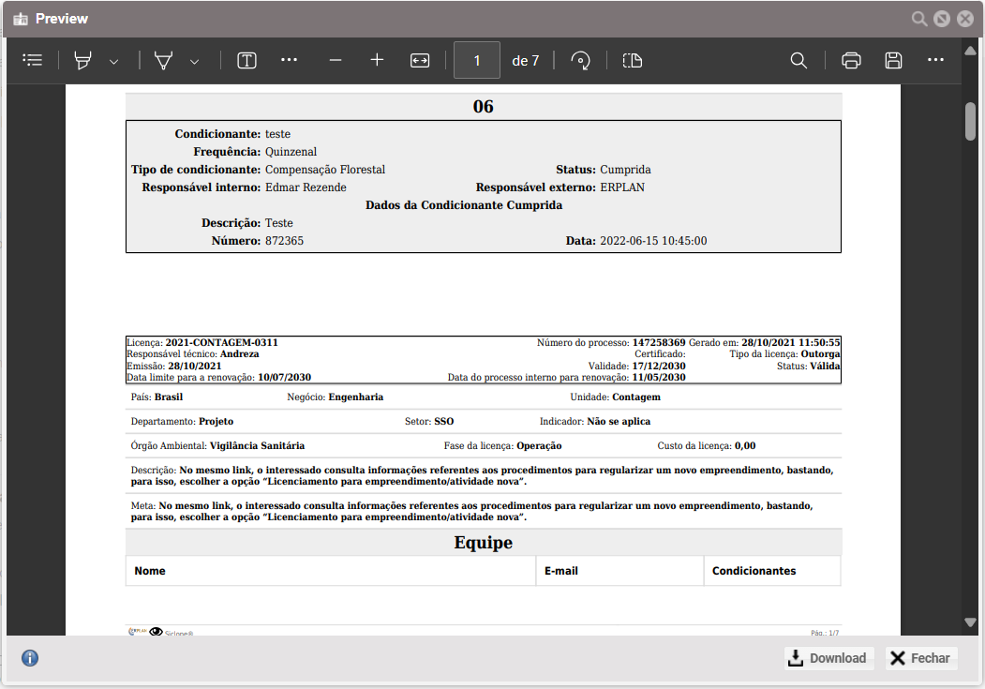Viewport: 985px width, 689px height.
Task: Click the page number input field
Action: [x=477, y=60]
